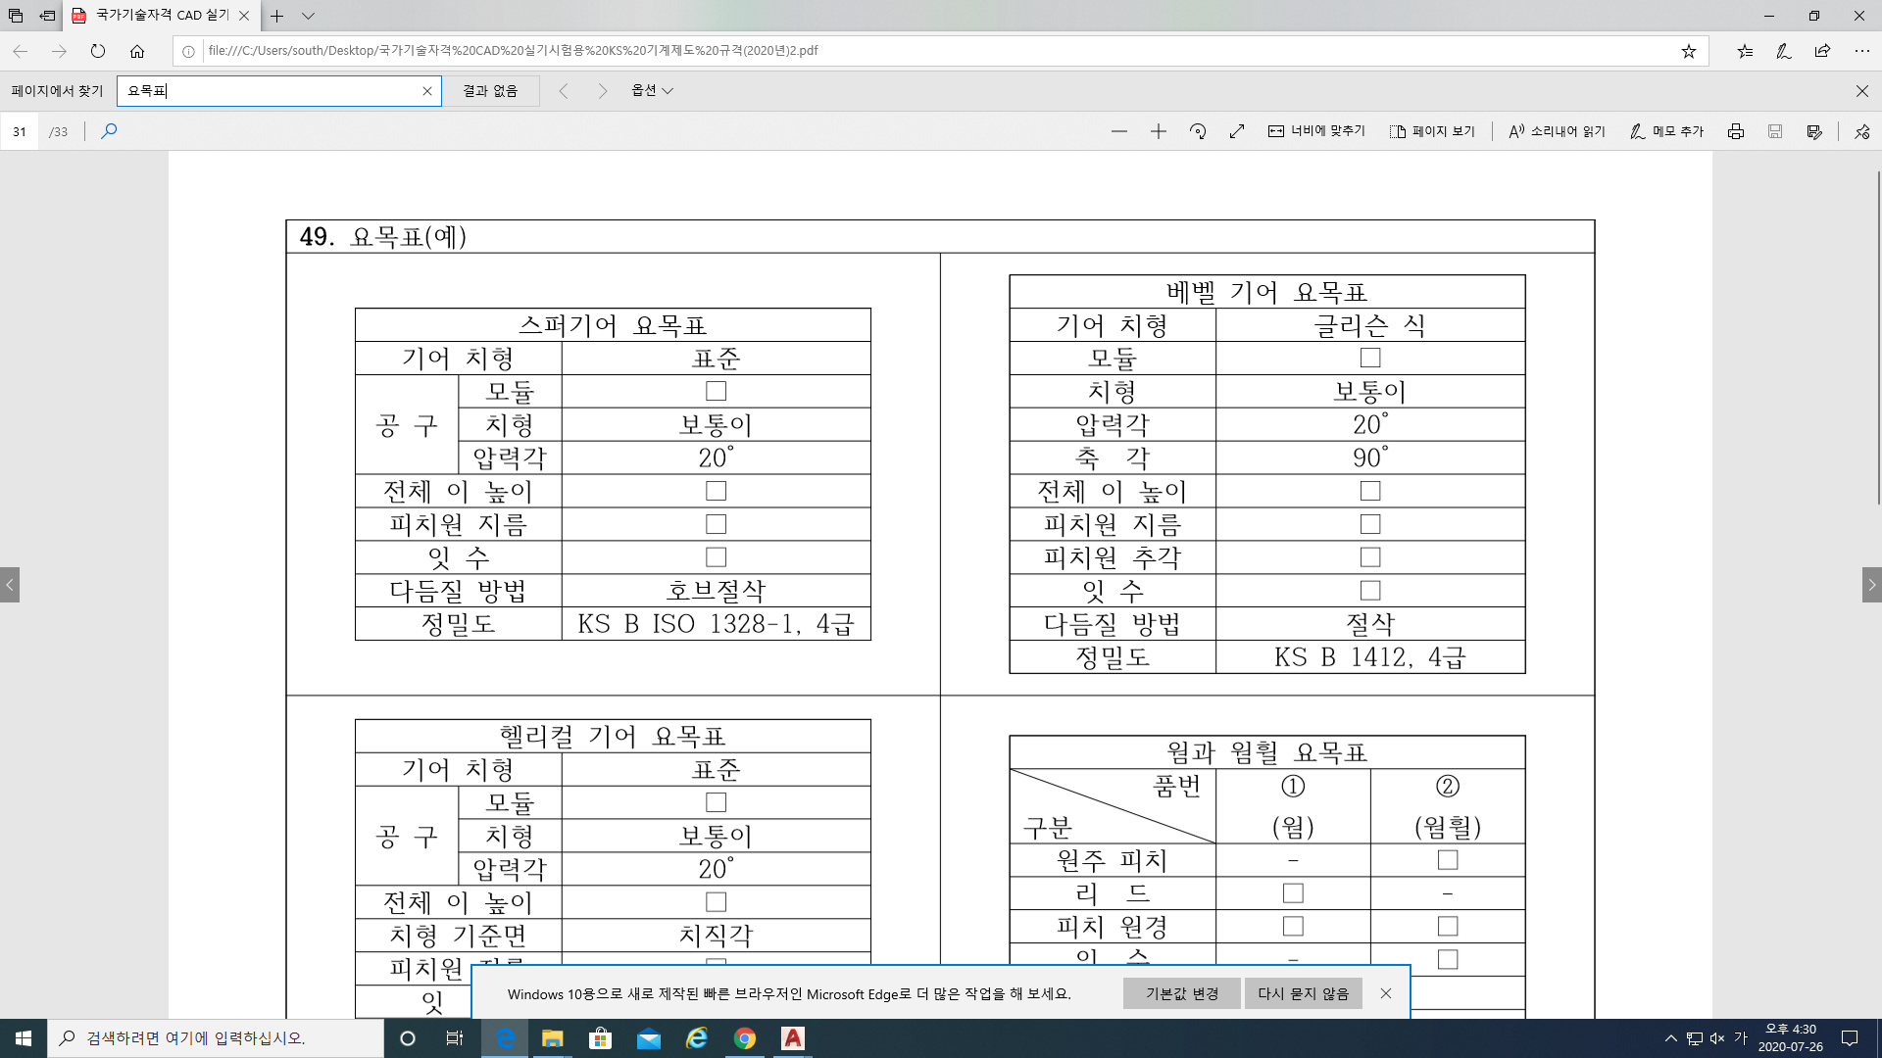Click the 기본값 변경 button
The height and width of the screenshot is (1058, 1882).
[1181, 993]
